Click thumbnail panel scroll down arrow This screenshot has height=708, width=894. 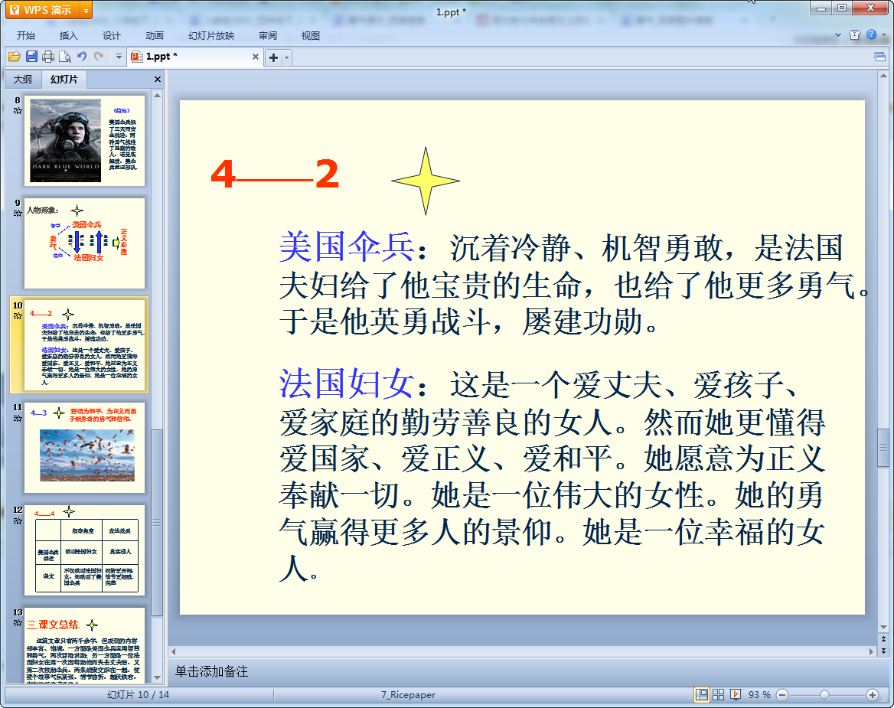[x=157, y=678]
